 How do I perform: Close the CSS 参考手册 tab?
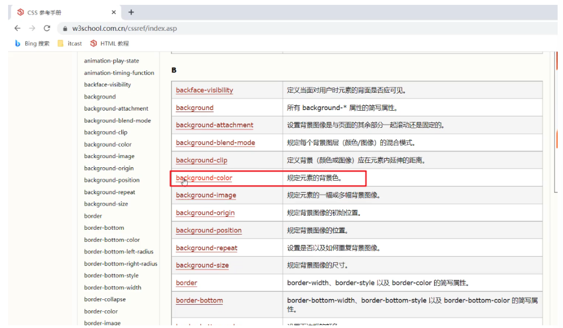pyautogui.click(x=114, y=12)
